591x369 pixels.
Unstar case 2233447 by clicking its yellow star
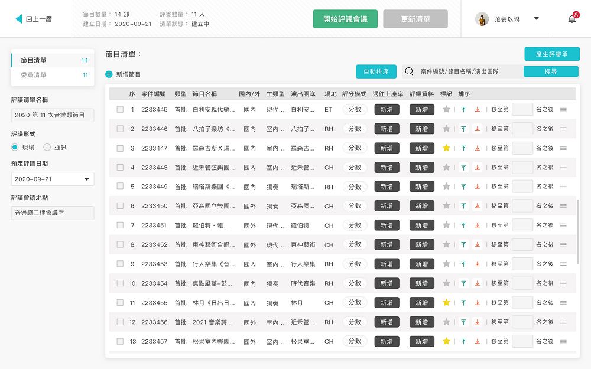pyautogui.click(x=446, y=148)
